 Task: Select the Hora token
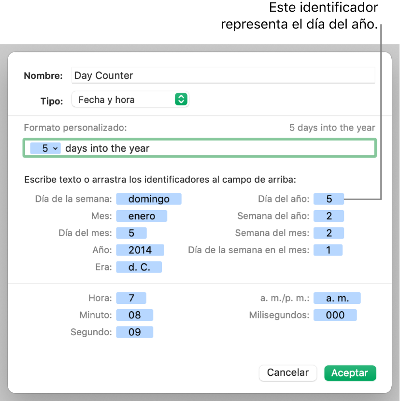pyautogui.click(x=131, y=298)
